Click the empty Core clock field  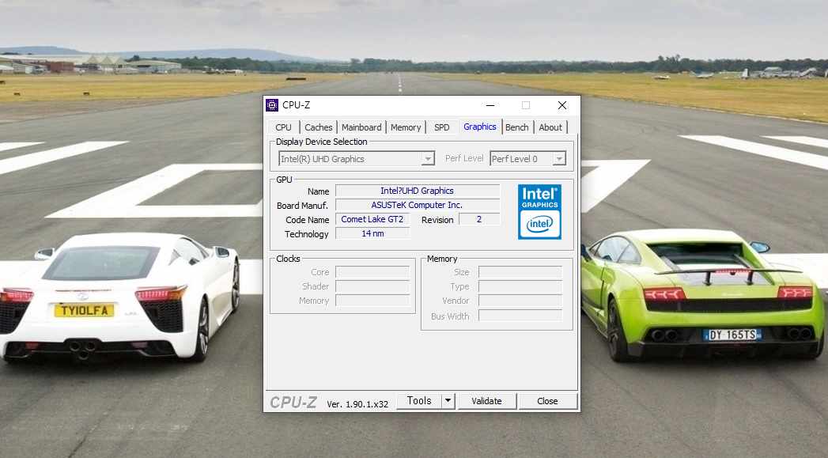click(372, 272)
